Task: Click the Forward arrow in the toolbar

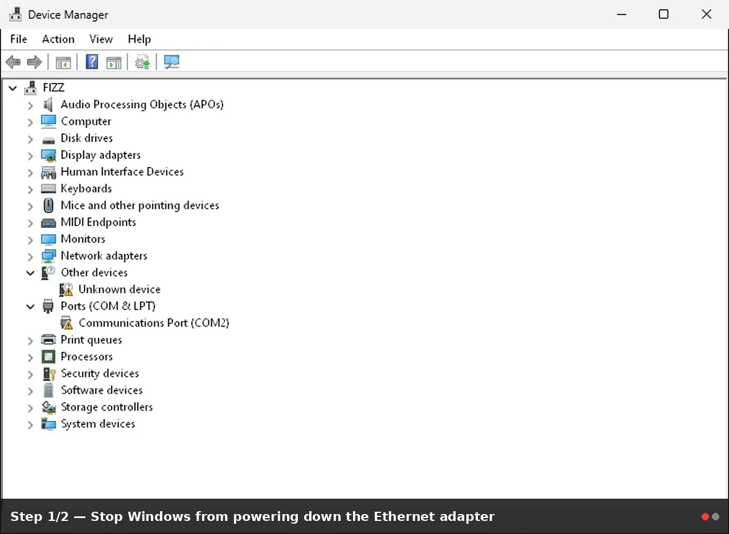Action: pos(35,62)
